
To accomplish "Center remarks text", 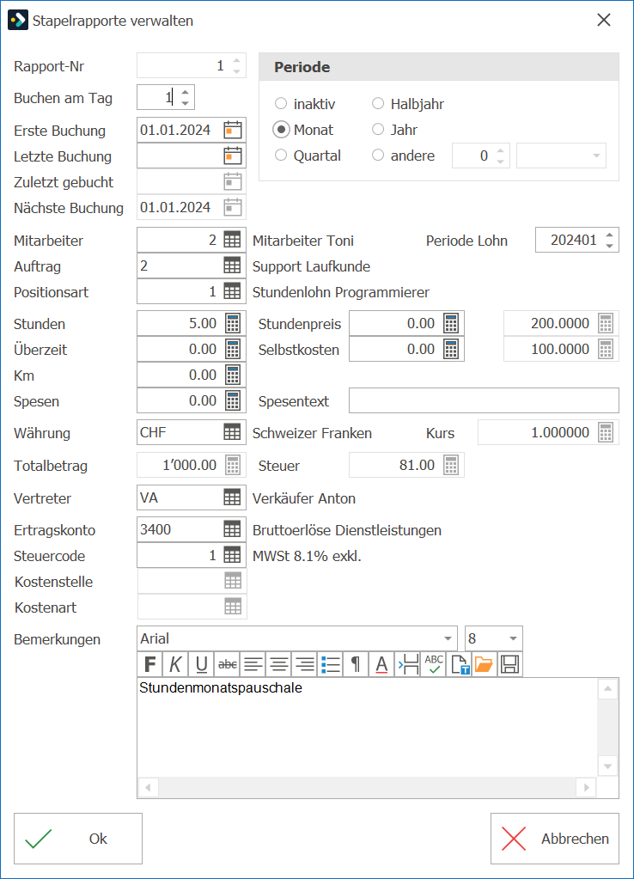I will (x=278, y=664).
